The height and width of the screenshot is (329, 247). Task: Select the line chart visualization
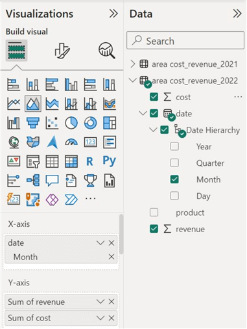(x=14, y=103)
